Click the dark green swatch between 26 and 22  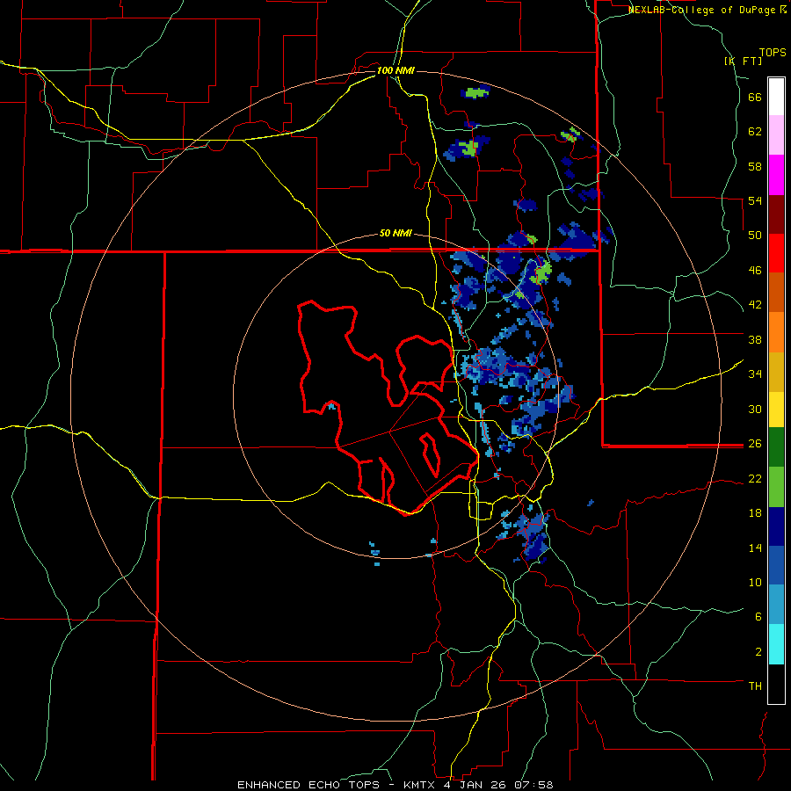[776, 447]
